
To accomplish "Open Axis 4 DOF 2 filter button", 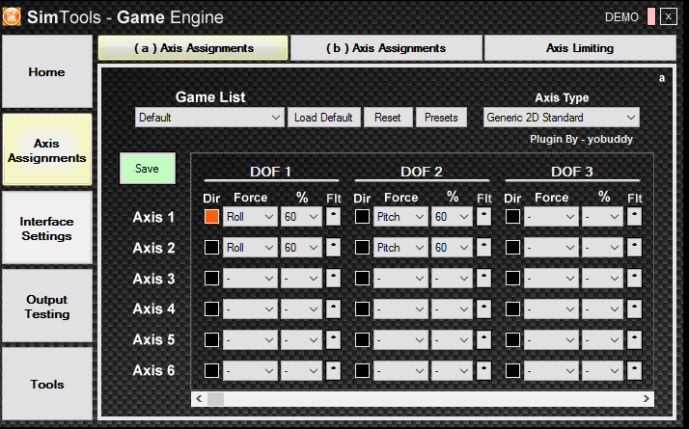I will [483, 308].
